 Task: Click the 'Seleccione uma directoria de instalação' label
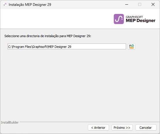pyautogui.click(x=48, y=36)
